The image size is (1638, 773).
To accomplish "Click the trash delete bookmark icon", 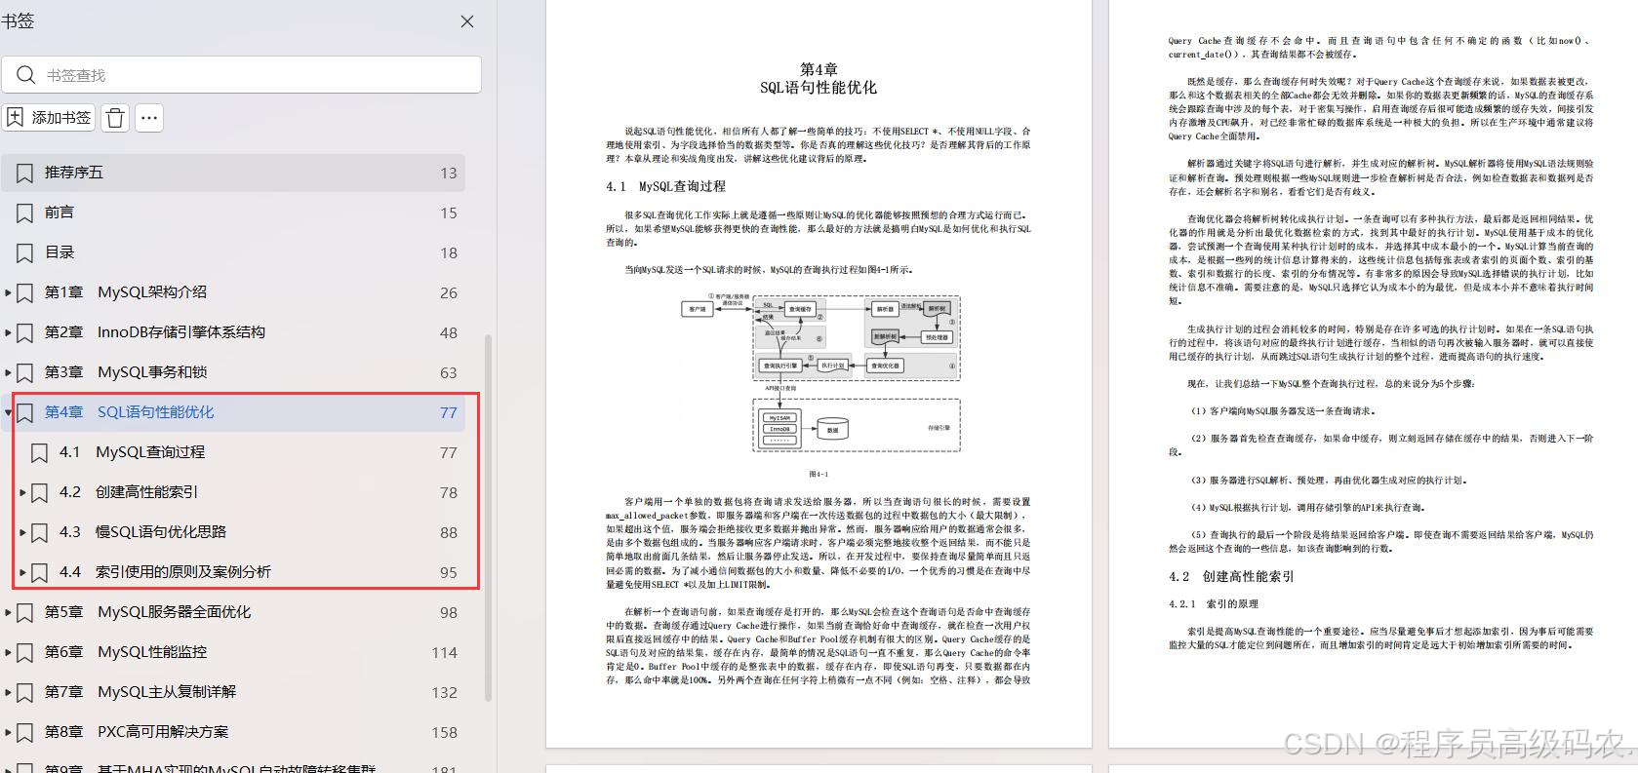I will pyautogui.click(x=115, y=118).
